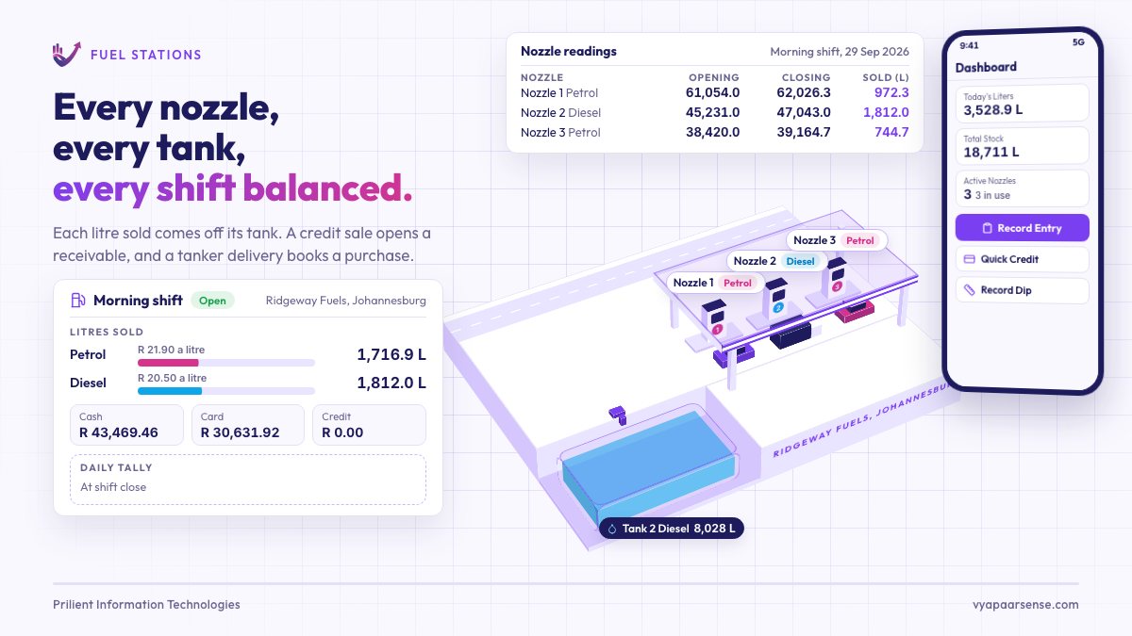
Task: Click the Petrol litres progress bar
Action: pyautogui.click(x=226, y=362)
